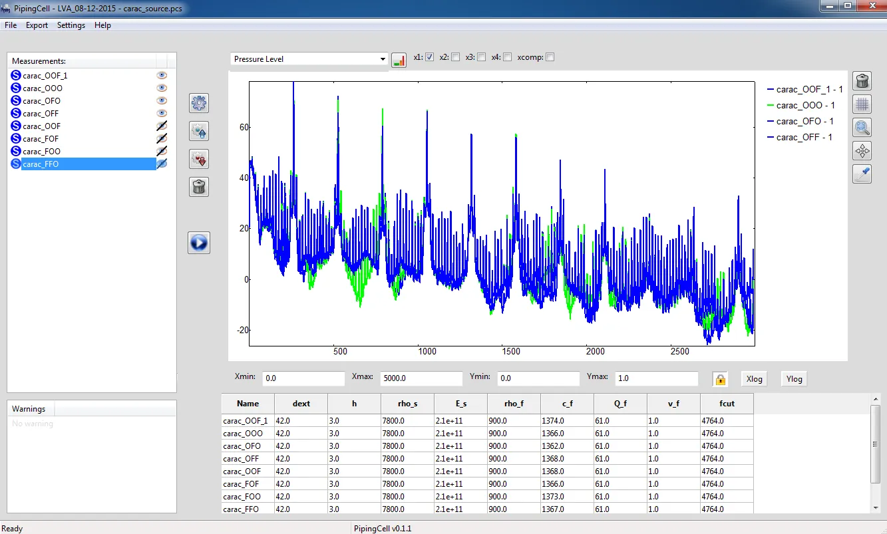Click the gear icon with red down arrow
The height and width of the screenshot is (534, 887).
(x=198, y=159)
